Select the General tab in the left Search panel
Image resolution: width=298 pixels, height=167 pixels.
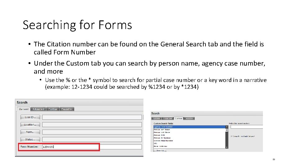click(24, 109)
